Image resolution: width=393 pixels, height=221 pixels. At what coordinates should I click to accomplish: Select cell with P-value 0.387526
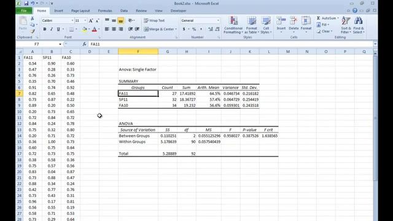(250, 136)
